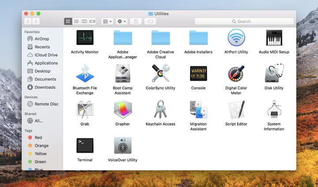This screenshot has width=318, height=187.
Task: Select the Script Editor icon
Action: pyautogui.click(x=236, y=110)
